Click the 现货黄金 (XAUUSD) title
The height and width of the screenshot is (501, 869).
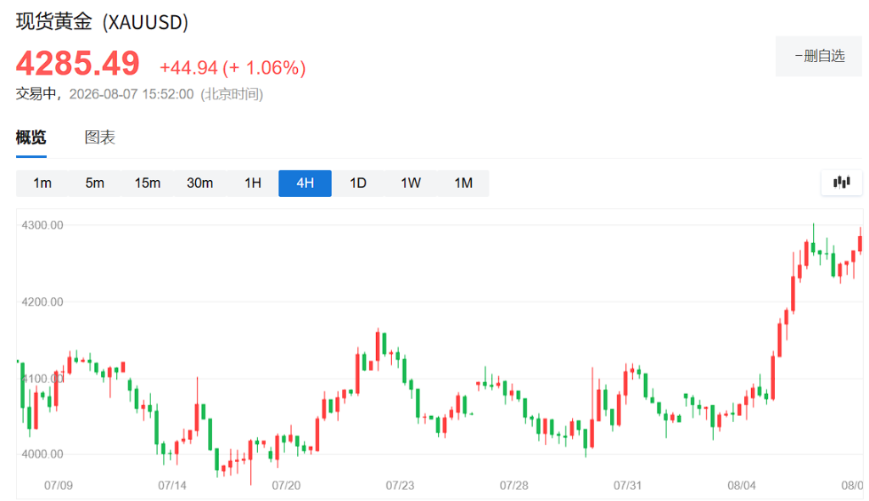point(103,22)
